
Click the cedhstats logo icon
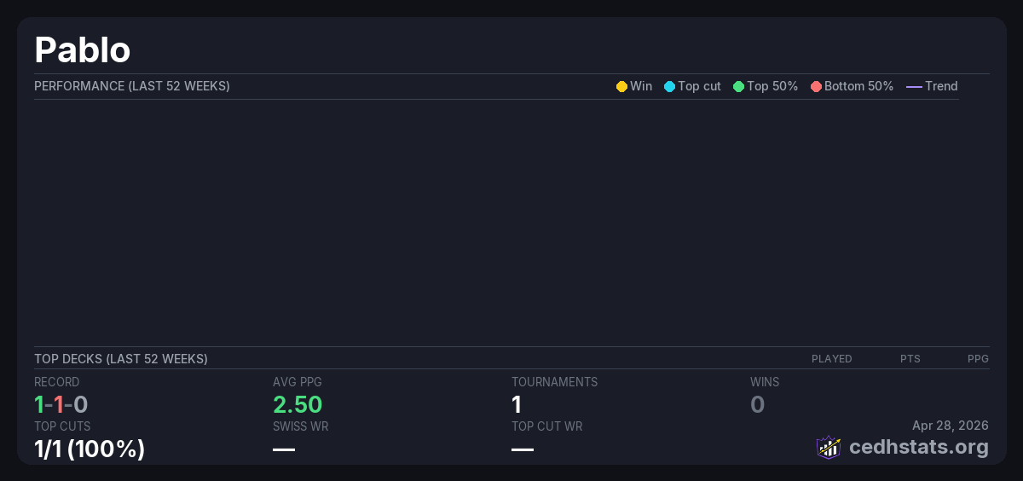coord(829,447)
